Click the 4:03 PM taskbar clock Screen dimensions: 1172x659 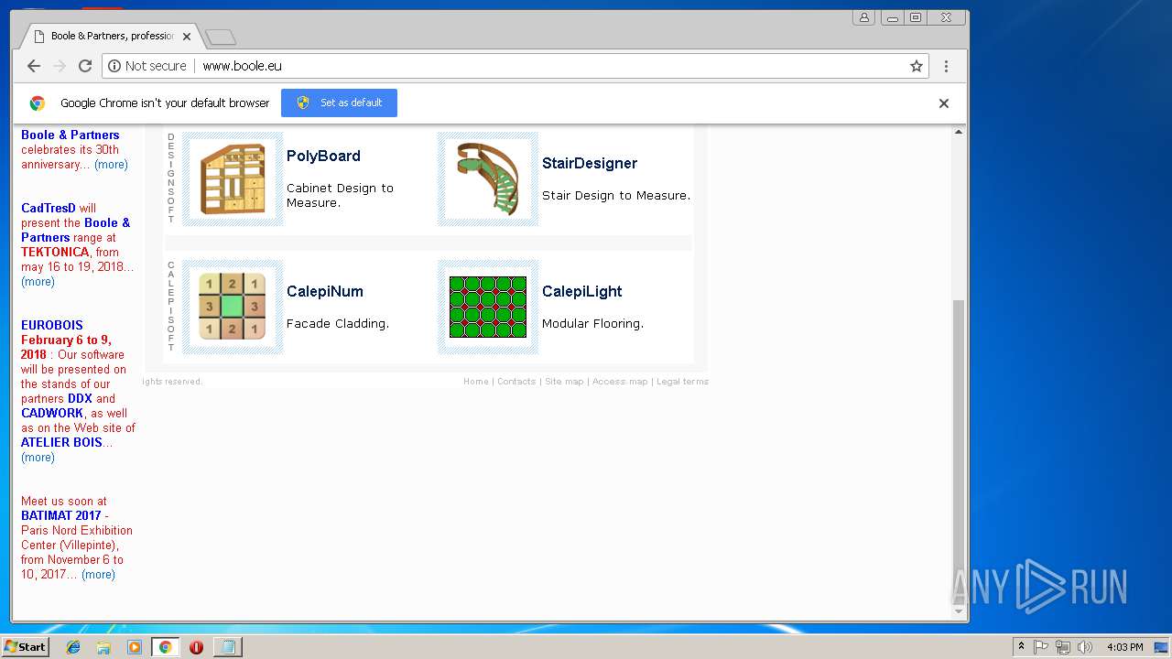pyautogui.click(x=1124, y=647)
